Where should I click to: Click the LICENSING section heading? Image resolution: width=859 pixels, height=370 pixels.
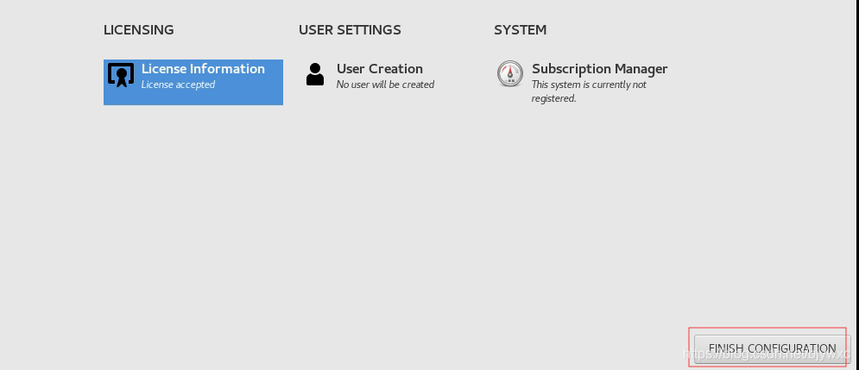[139, 30]
